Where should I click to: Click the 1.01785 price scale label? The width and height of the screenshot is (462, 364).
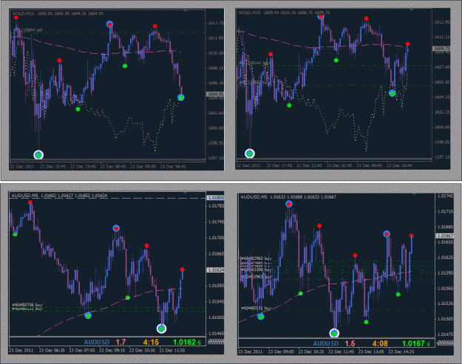tap(216, 206)
